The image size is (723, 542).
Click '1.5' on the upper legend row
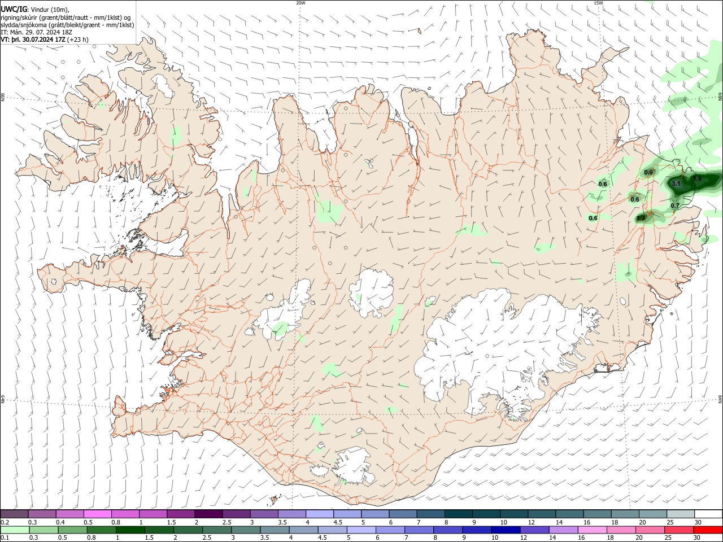(x=171, y=523)
